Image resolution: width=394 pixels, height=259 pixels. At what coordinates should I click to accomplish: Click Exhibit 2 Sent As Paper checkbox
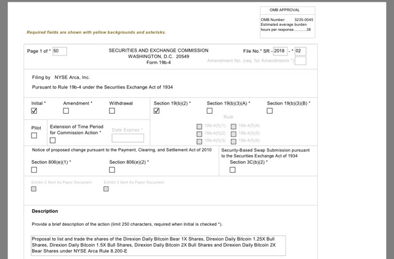coord(34,189)
